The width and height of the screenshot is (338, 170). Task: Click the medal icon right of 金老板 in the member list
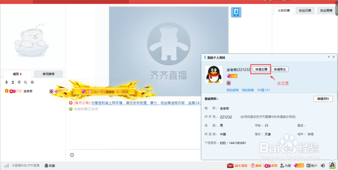point(51,91)
